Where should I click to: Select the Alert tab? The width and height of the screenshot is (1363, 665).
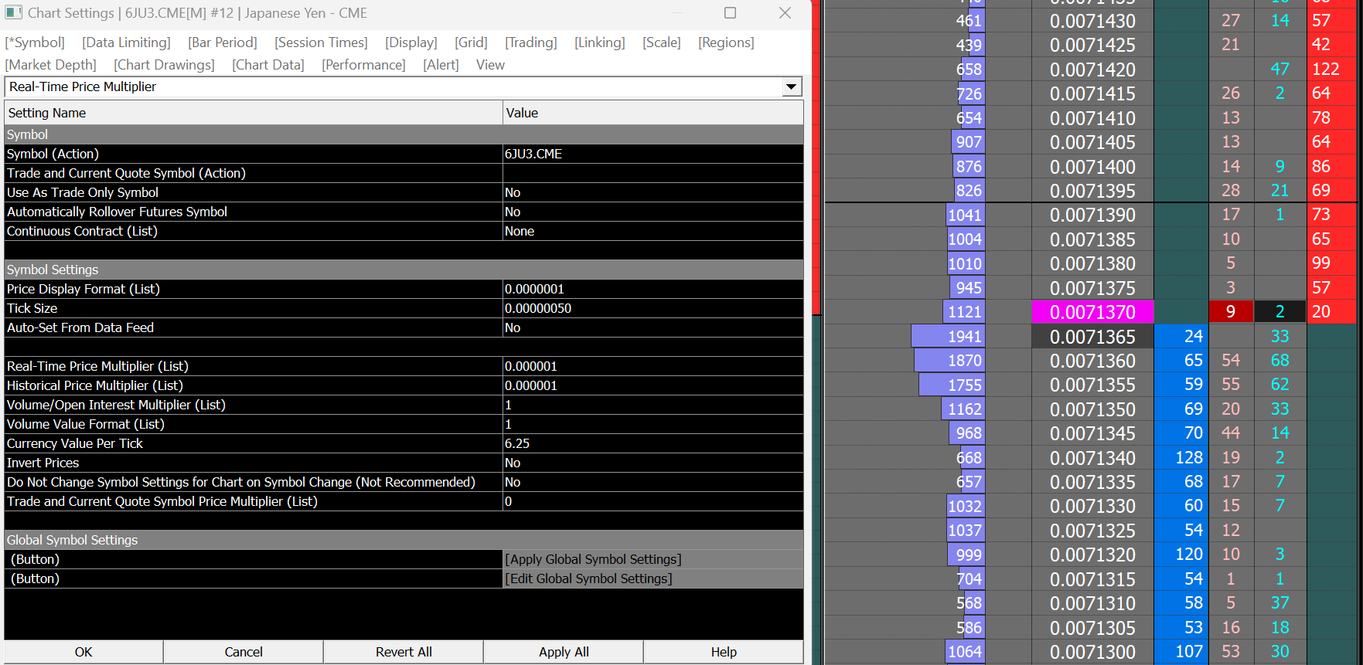tap(441, 65)
